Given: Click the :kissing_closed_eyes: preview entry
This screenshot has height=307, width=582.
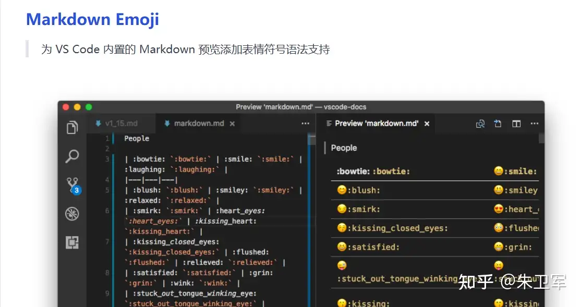Looking at the screenshot, I should pyautogui.click(x=392, y=228).
